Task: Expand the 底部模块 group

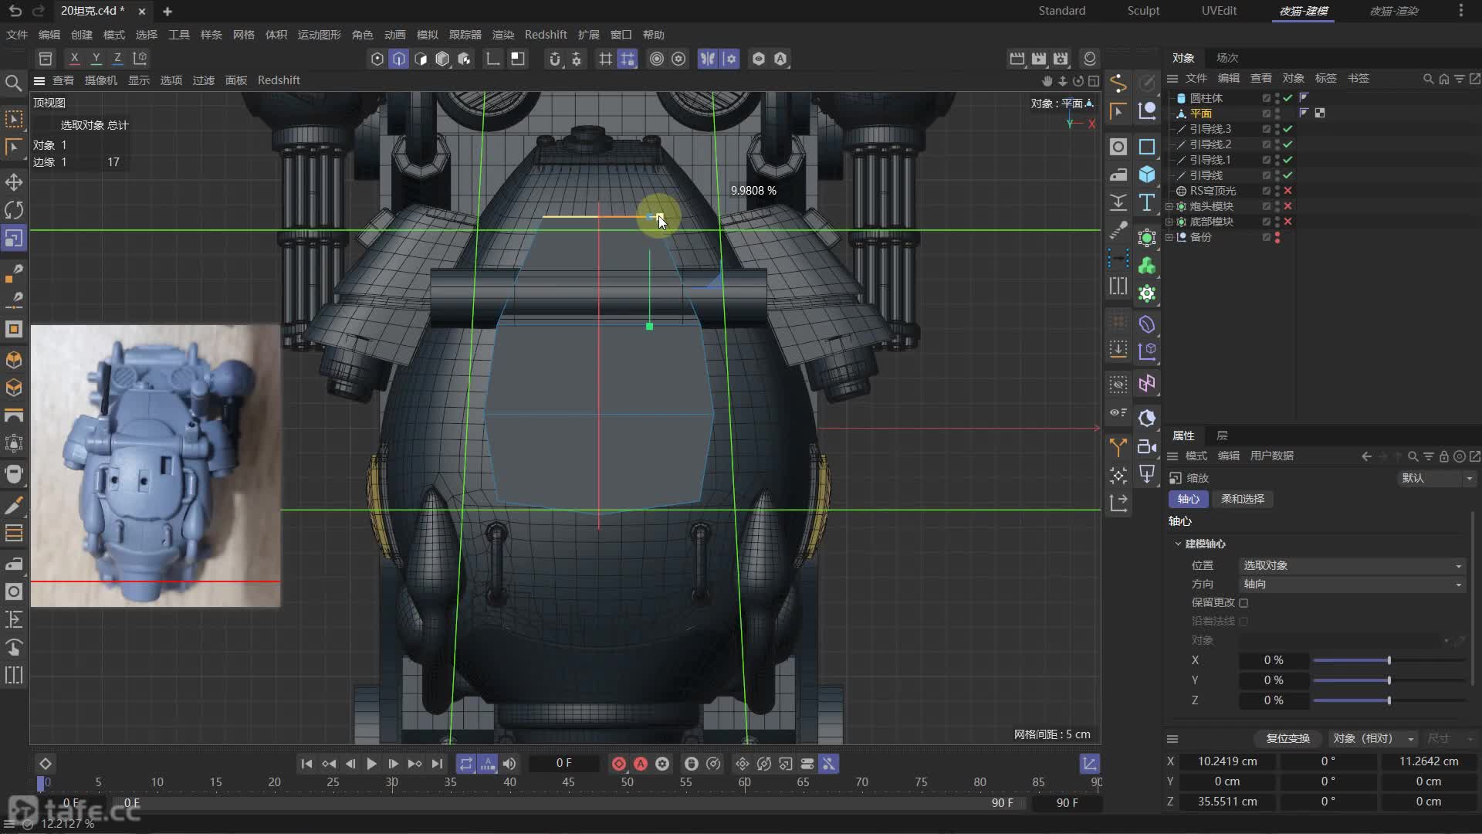Action: click(x=1169, y=222)
